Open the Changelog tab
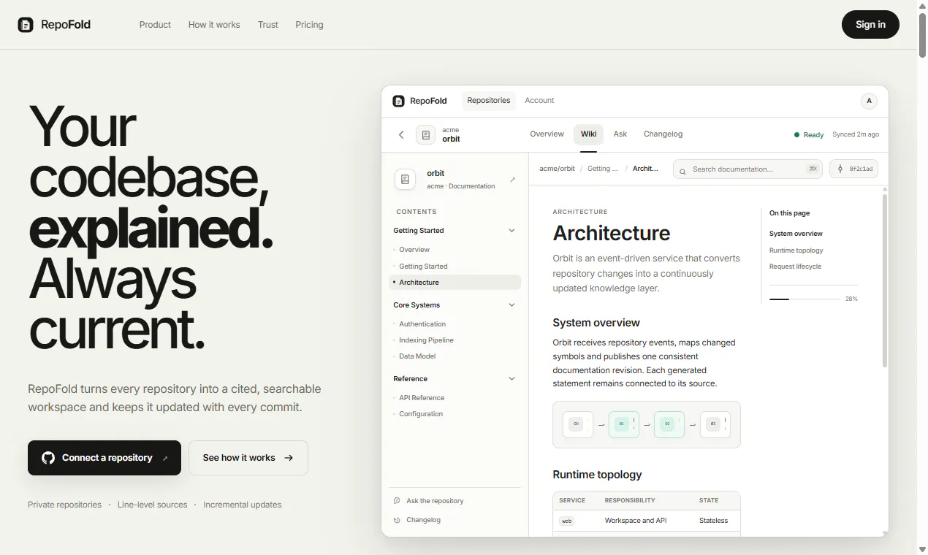 (x=663, y=134)
